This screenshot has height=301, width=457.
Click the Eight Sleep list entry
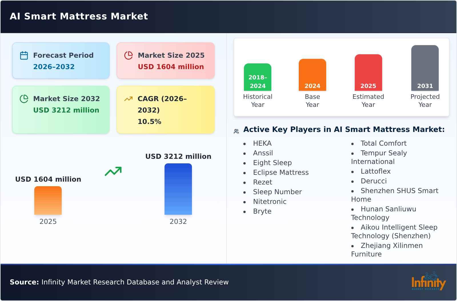(x=272, y=163)
